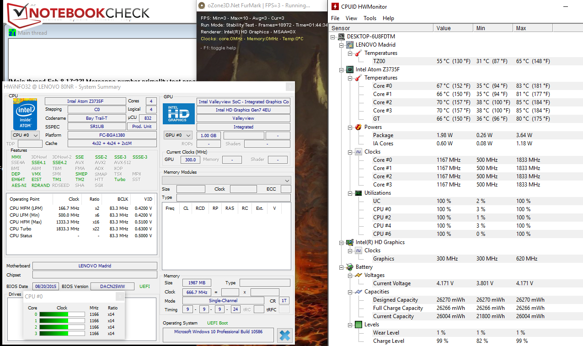This screenshot has width=583, height=346.
Task: Click the Intel Atom Z3735F CPU name field
Action: pos(85,101)
